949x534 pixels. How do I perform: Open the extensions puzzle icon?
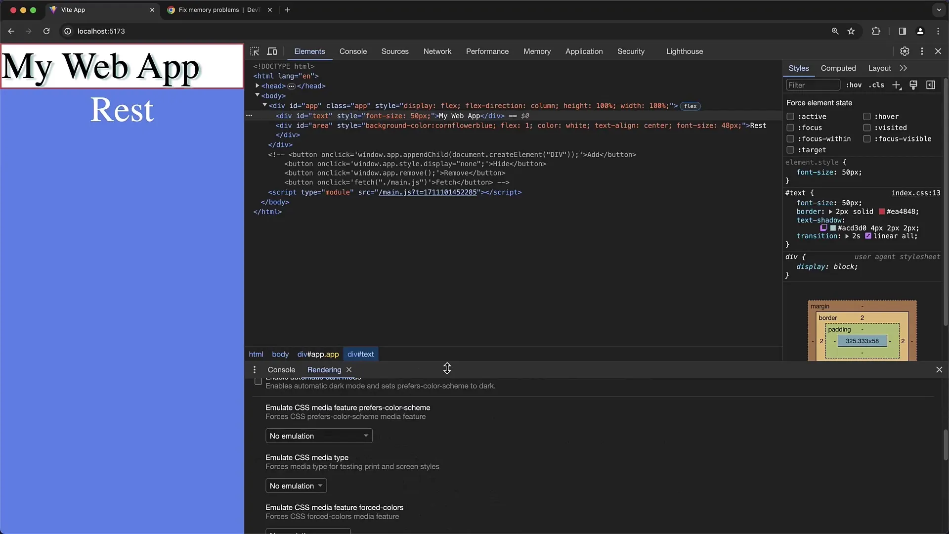pyautogui.click(x=876, y=31)
